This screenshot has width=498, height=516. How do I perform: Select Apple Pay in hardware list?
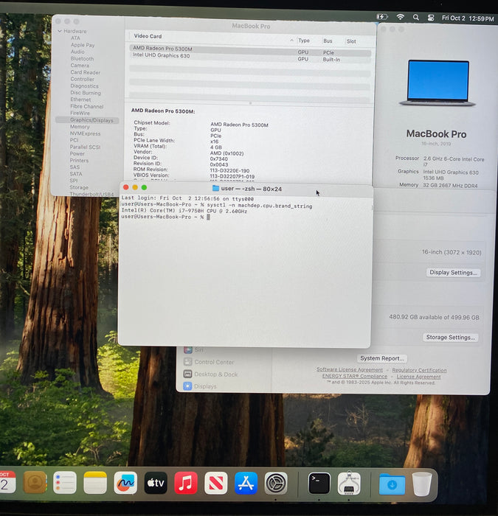83,45
